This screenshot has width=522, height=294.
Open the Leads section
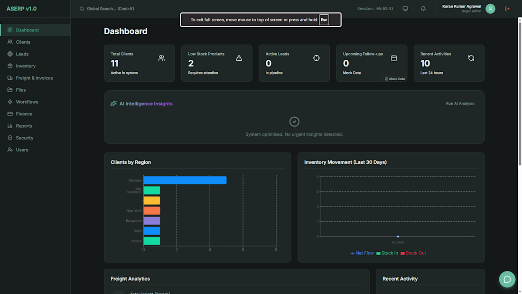pyautogui.click(x=35, y=54)
